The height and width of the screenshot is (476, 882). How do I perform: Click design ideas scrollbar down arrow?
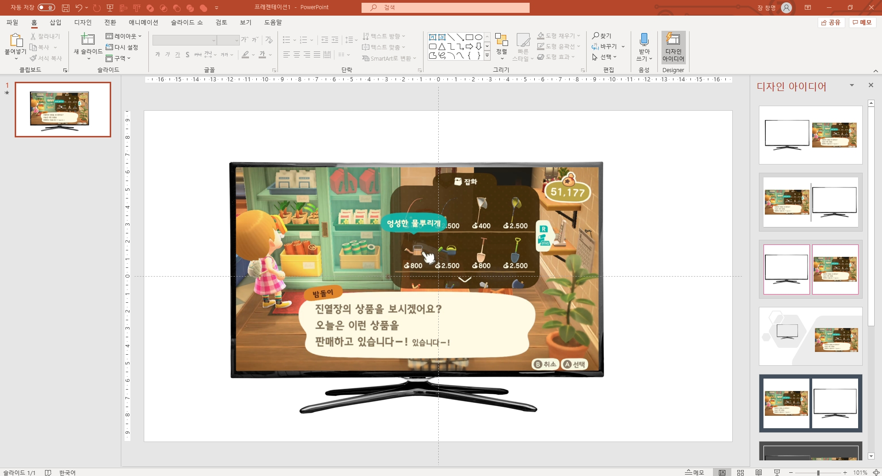pos(871,456)
